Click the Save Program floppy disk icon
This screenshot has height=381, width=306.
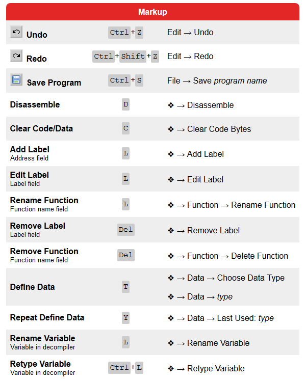[16, 79]
